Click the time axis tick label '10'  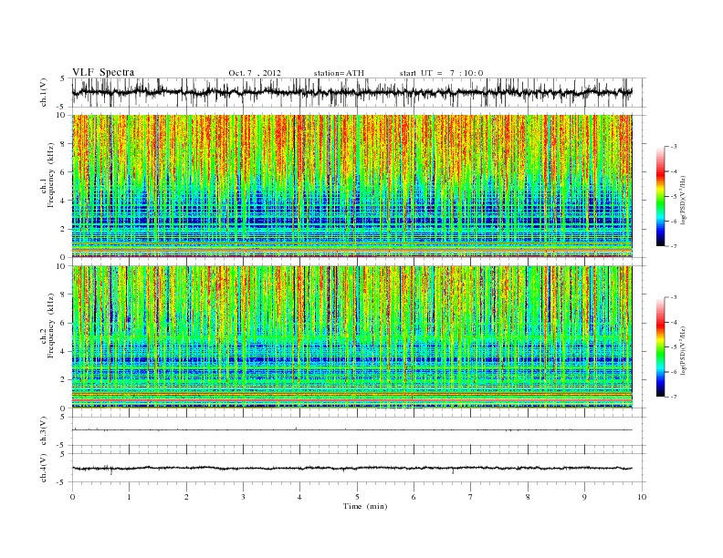point(642,497)
